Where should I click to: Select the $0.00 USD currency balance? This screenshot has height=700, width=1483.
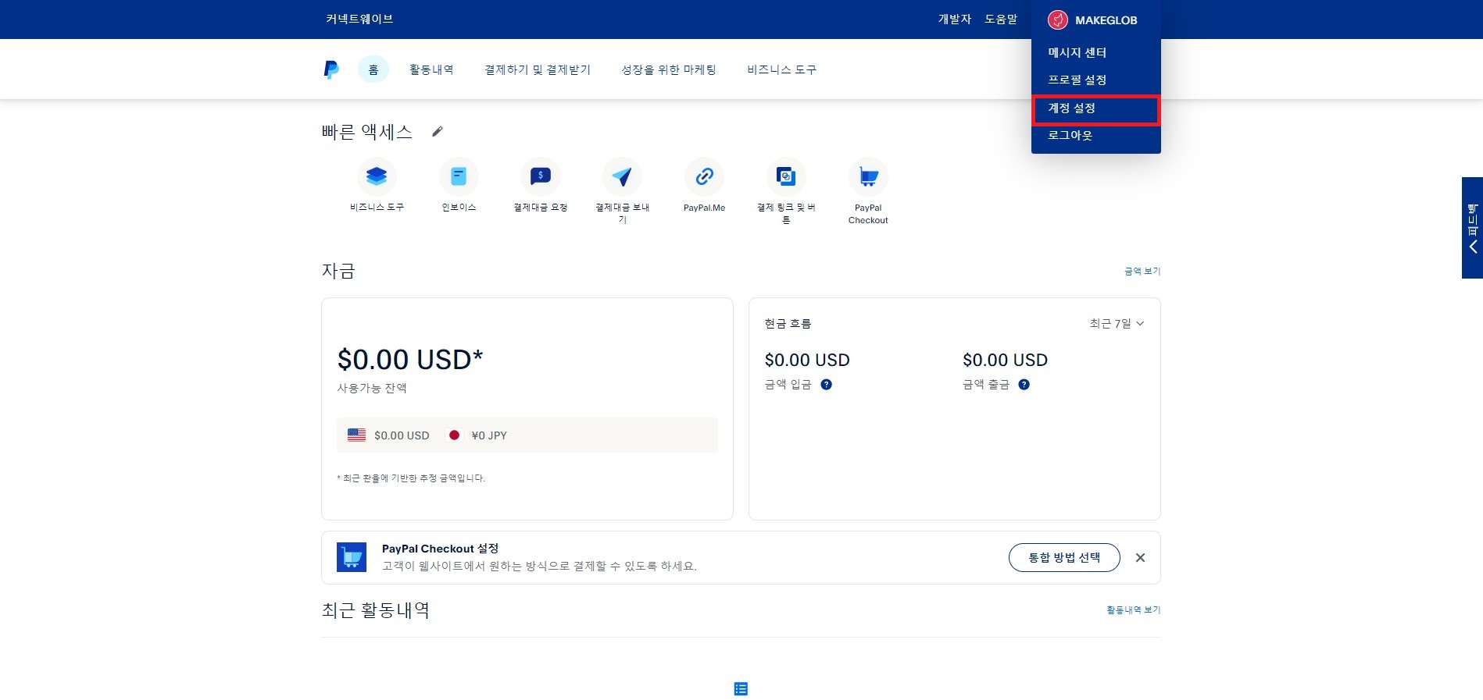tap(388, 435)
